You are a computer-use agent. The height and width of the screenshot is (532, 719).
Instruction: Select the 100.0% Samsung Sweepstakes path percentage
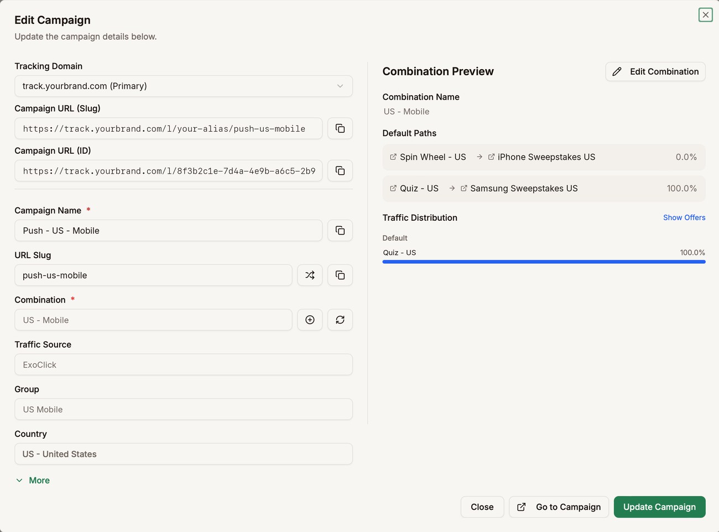pos(682,189)
